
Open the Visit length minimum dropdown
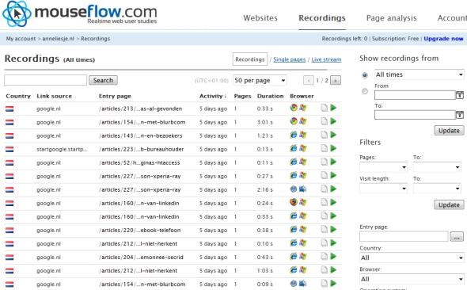point(384,189)
